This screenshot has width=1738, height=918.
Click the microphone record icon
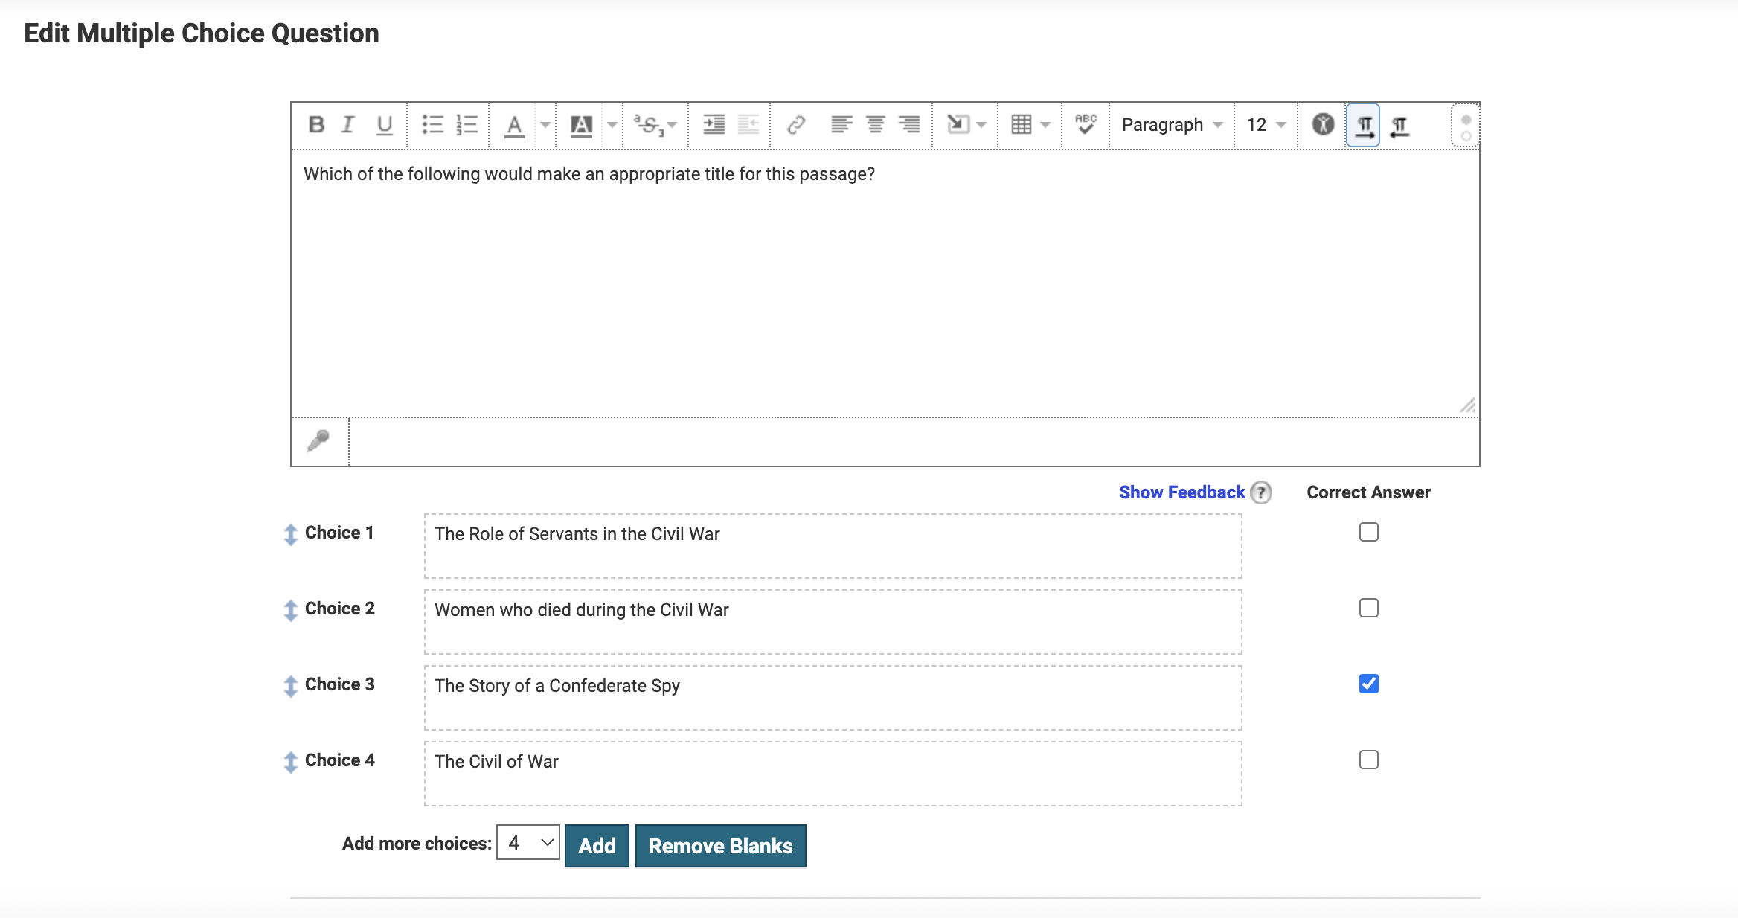318,441
